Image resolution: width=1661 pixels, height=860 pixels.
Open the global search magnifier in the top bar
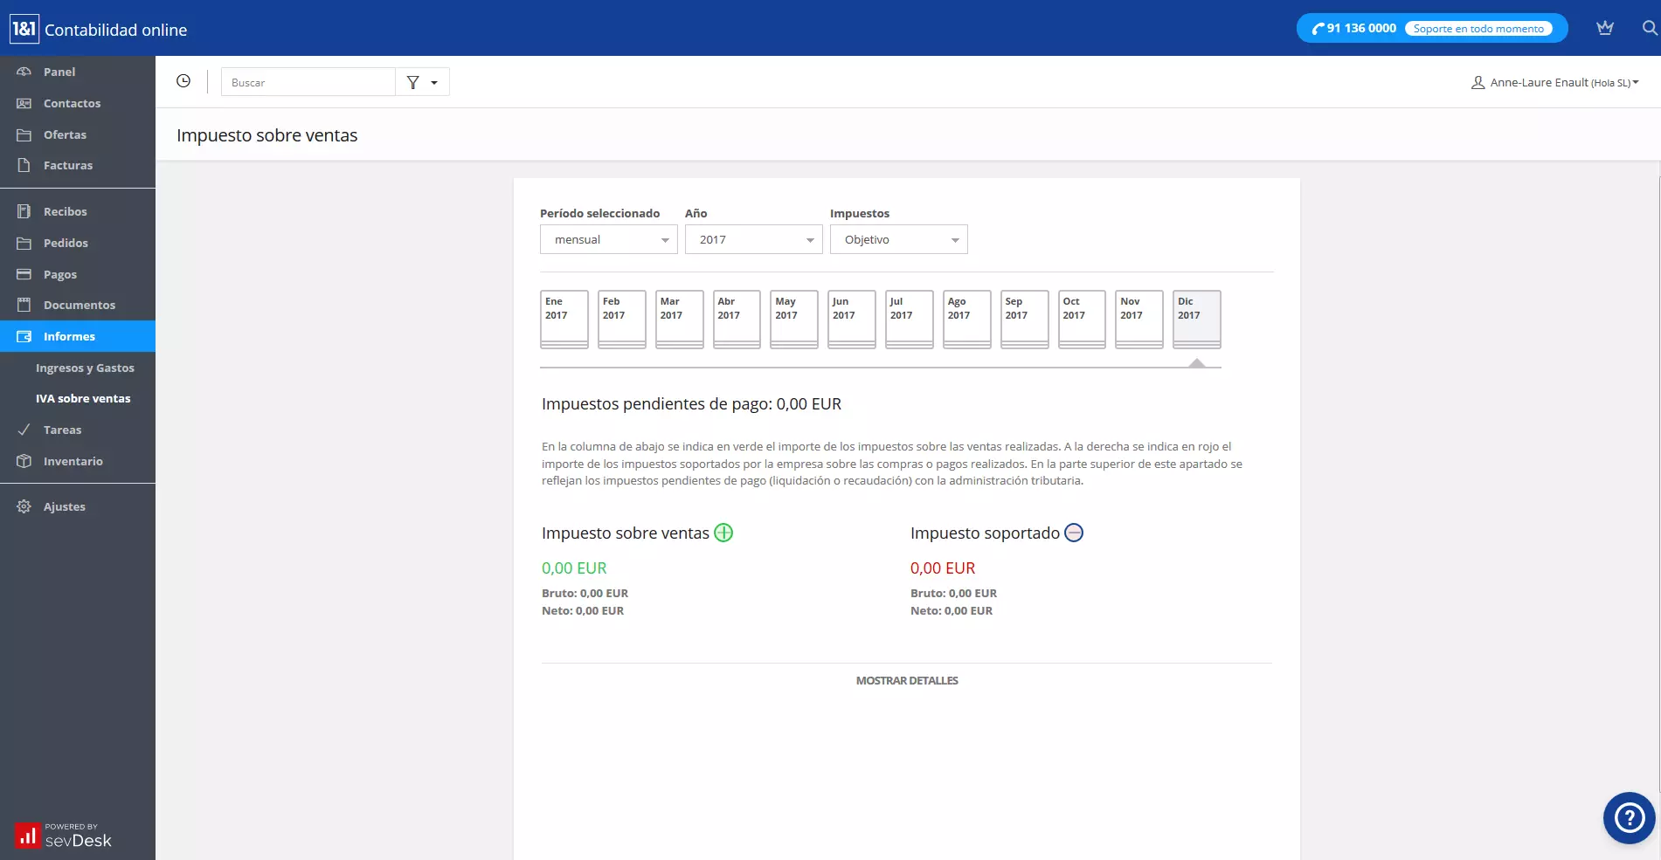[x=1646, y=28]
